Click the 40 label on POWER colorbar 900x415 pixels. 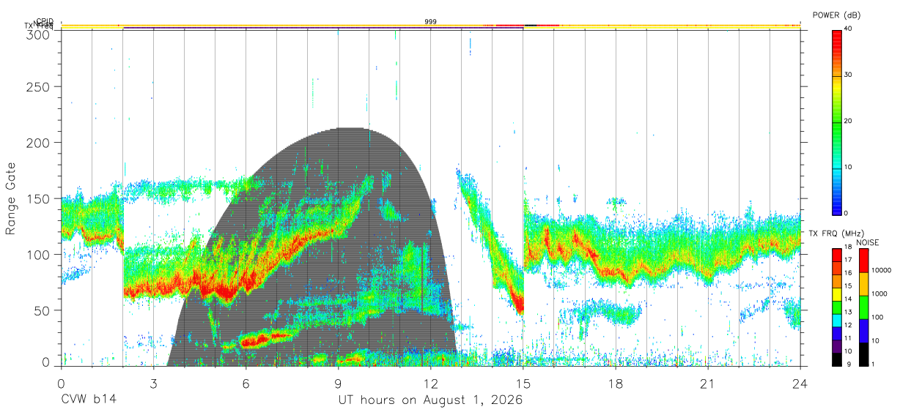848,29
